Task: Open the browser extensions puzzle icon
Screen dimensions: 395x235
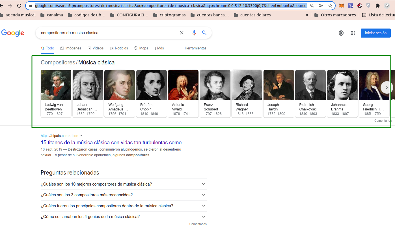Action: (377, 6)
